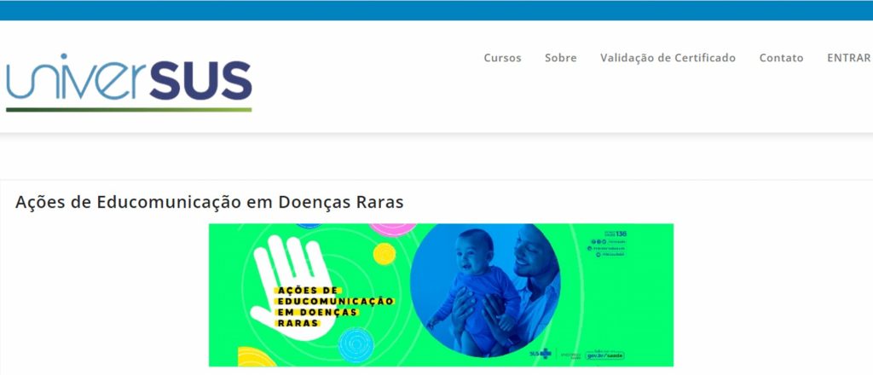Click the Disque Saúde 136 label

[x=616, y=234]
